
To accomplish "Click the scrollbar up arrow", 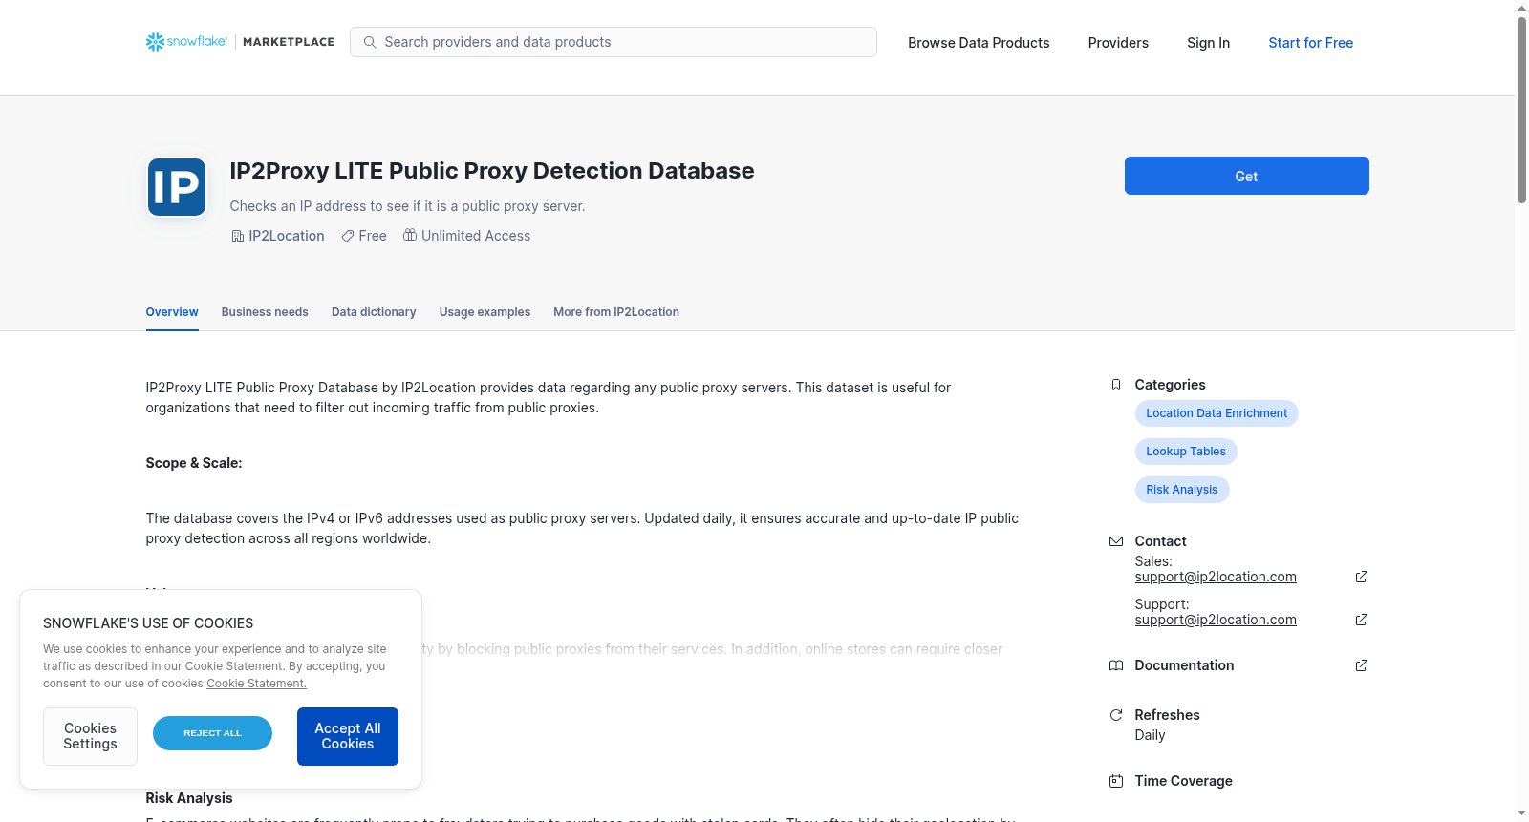I will 1521,8.
